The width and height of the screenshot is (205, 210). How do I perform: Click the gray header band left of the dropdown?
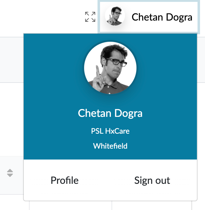tap(11, 59)
